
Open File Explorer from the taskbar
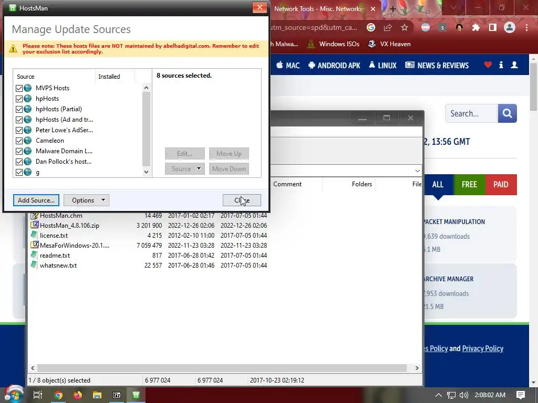(x=97, y=395)
